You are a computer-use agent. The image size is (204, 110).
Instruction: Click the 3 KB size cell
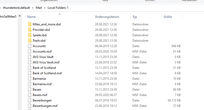178,62
